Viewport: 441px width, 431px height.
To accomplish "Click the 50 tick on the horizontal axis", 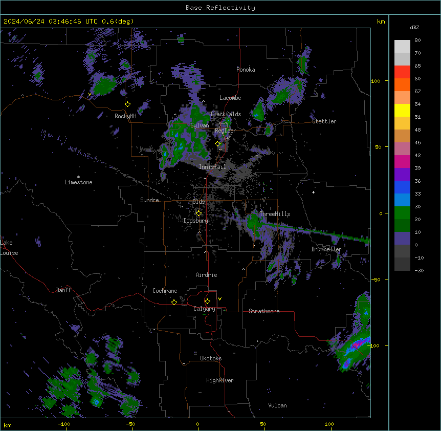I will click(x=263, y=424).
